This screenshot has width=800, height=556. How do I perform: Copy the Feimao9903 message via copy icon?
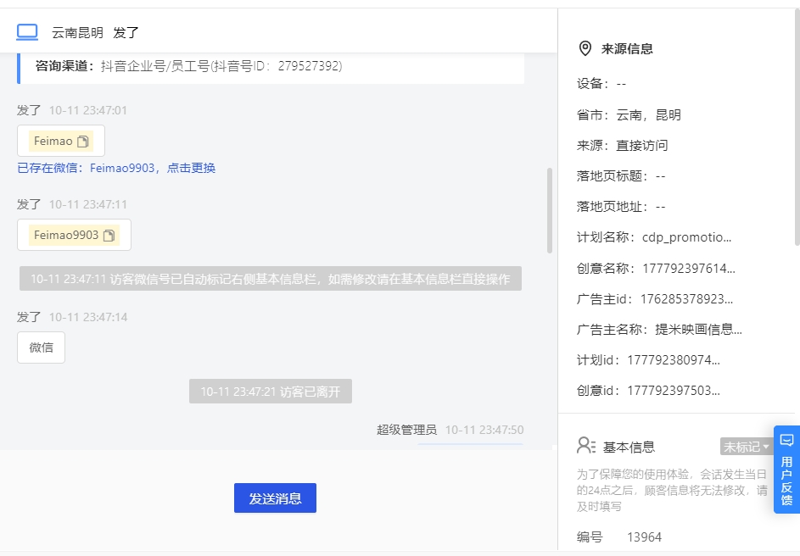[x=109, y=236]
